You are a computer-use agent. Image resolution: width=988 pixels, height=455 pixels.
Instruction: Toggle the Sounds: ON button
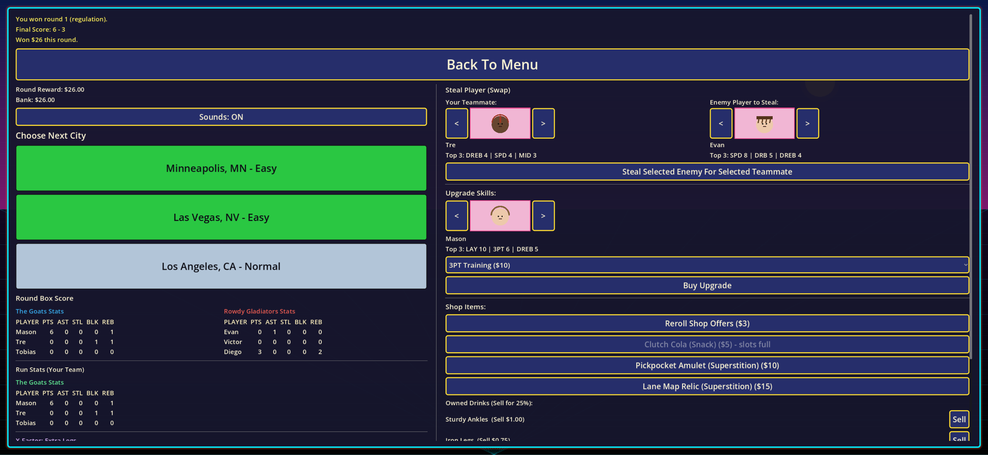[221, 117]
